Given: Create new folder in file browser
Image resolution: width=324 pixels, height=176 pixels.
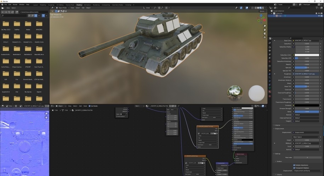Looking at the screenshot, I should point(17,12).
